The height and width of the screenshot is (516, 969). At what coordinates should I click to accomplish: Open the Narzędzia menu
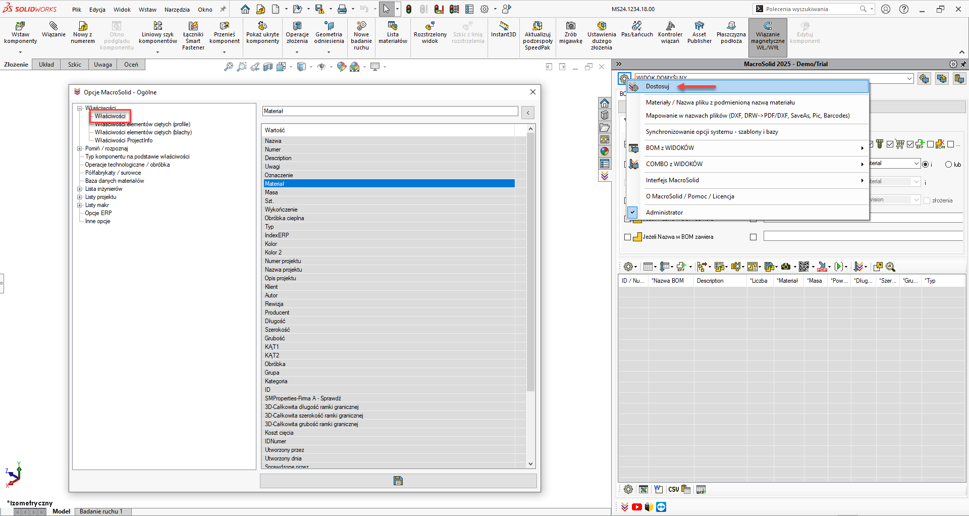tap(177, 10)
